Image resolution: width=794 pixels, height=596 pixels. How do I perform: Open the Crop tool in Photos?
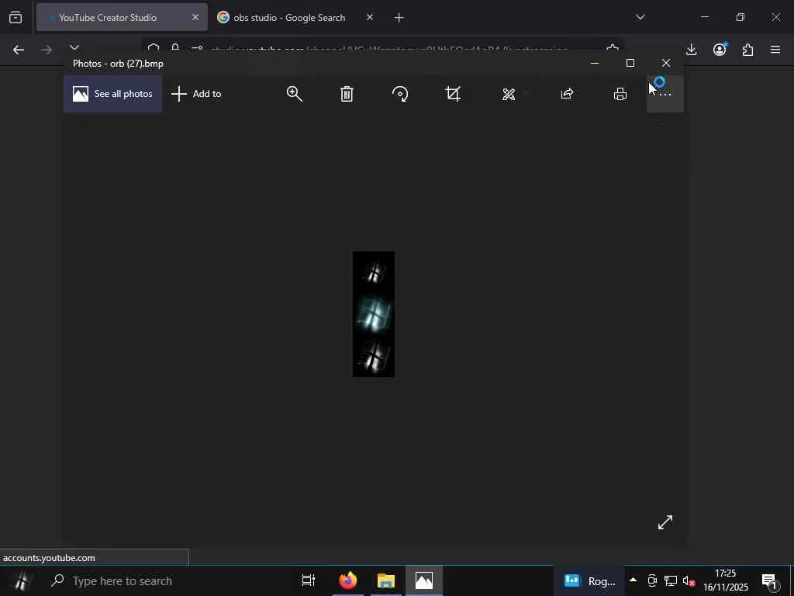point(453,94)
